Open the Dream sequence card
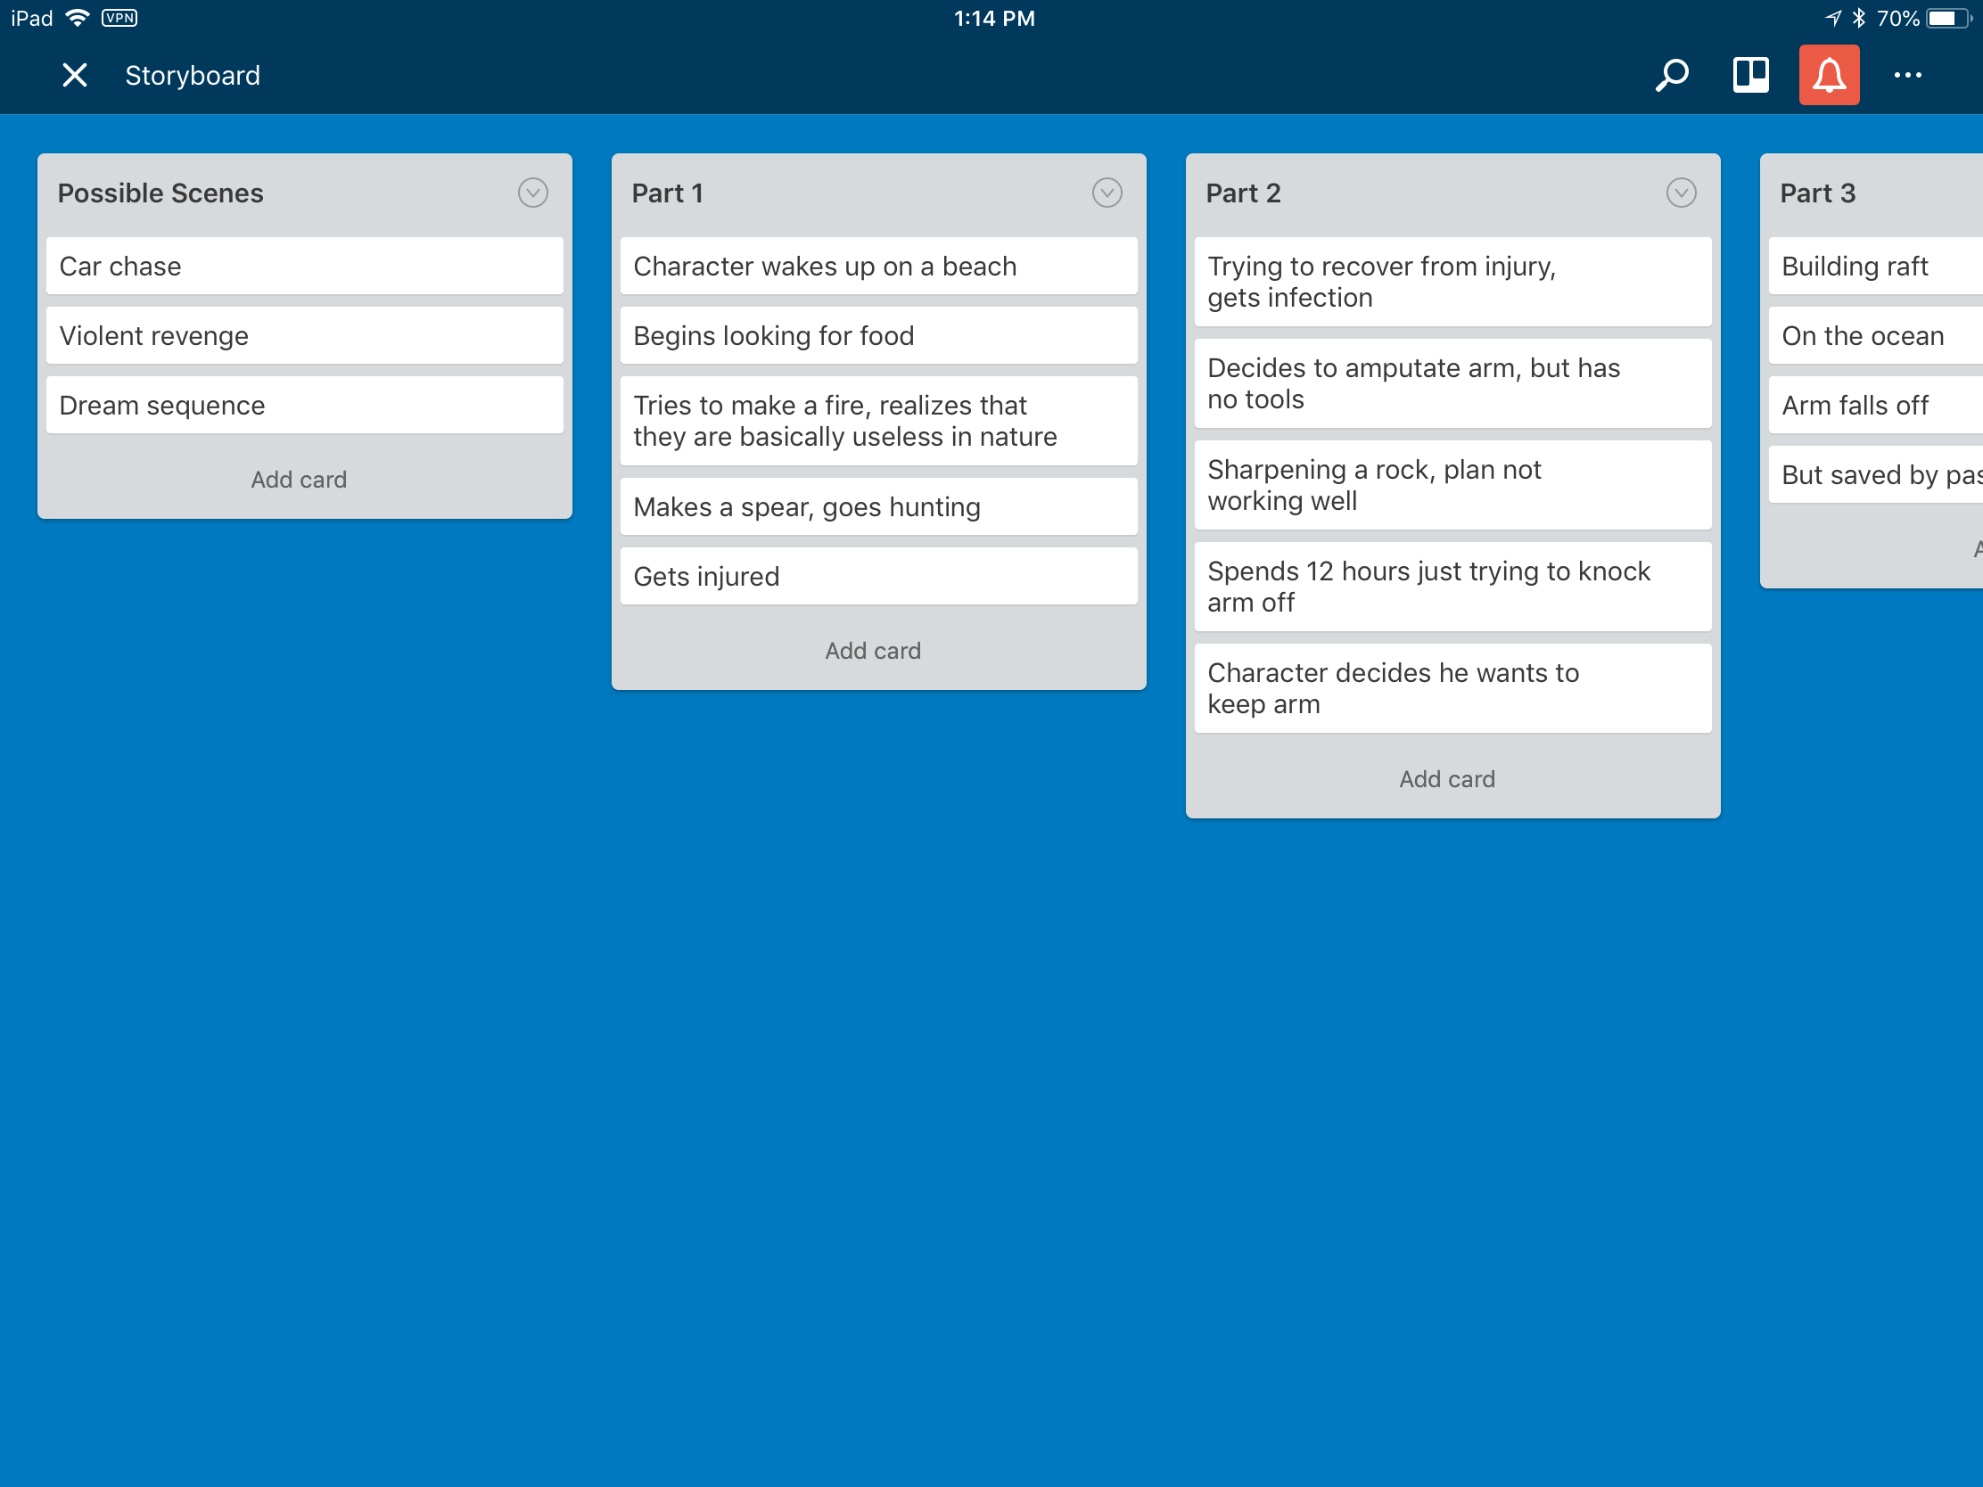The height and width of the screenshot is (1487, 1983). (305, 405)
